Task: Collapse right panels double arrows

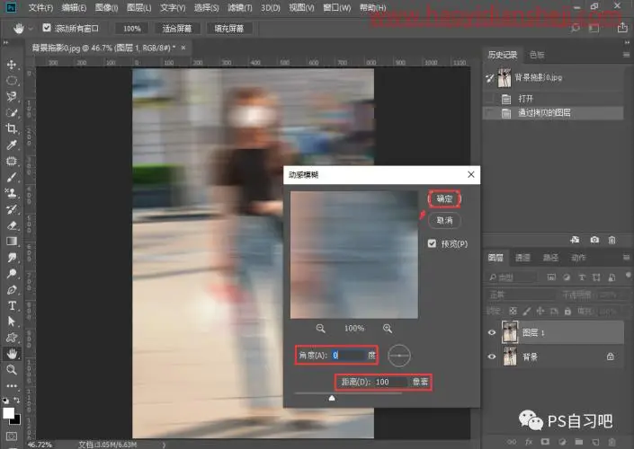Action: click(627, 42)
